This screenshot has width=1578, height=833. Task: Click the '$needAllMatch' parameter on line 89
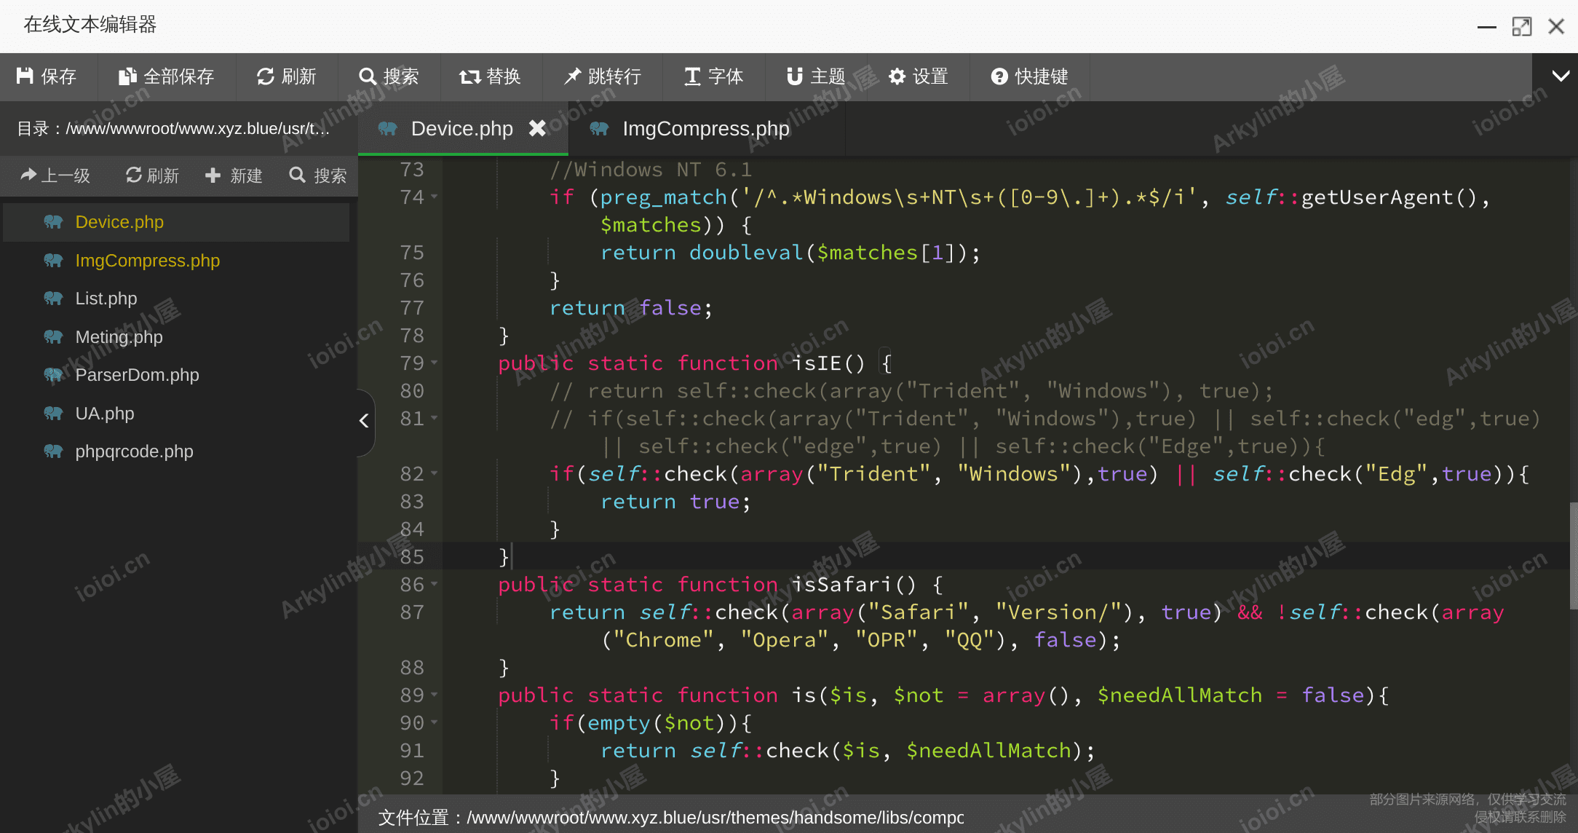[1180, 695]
